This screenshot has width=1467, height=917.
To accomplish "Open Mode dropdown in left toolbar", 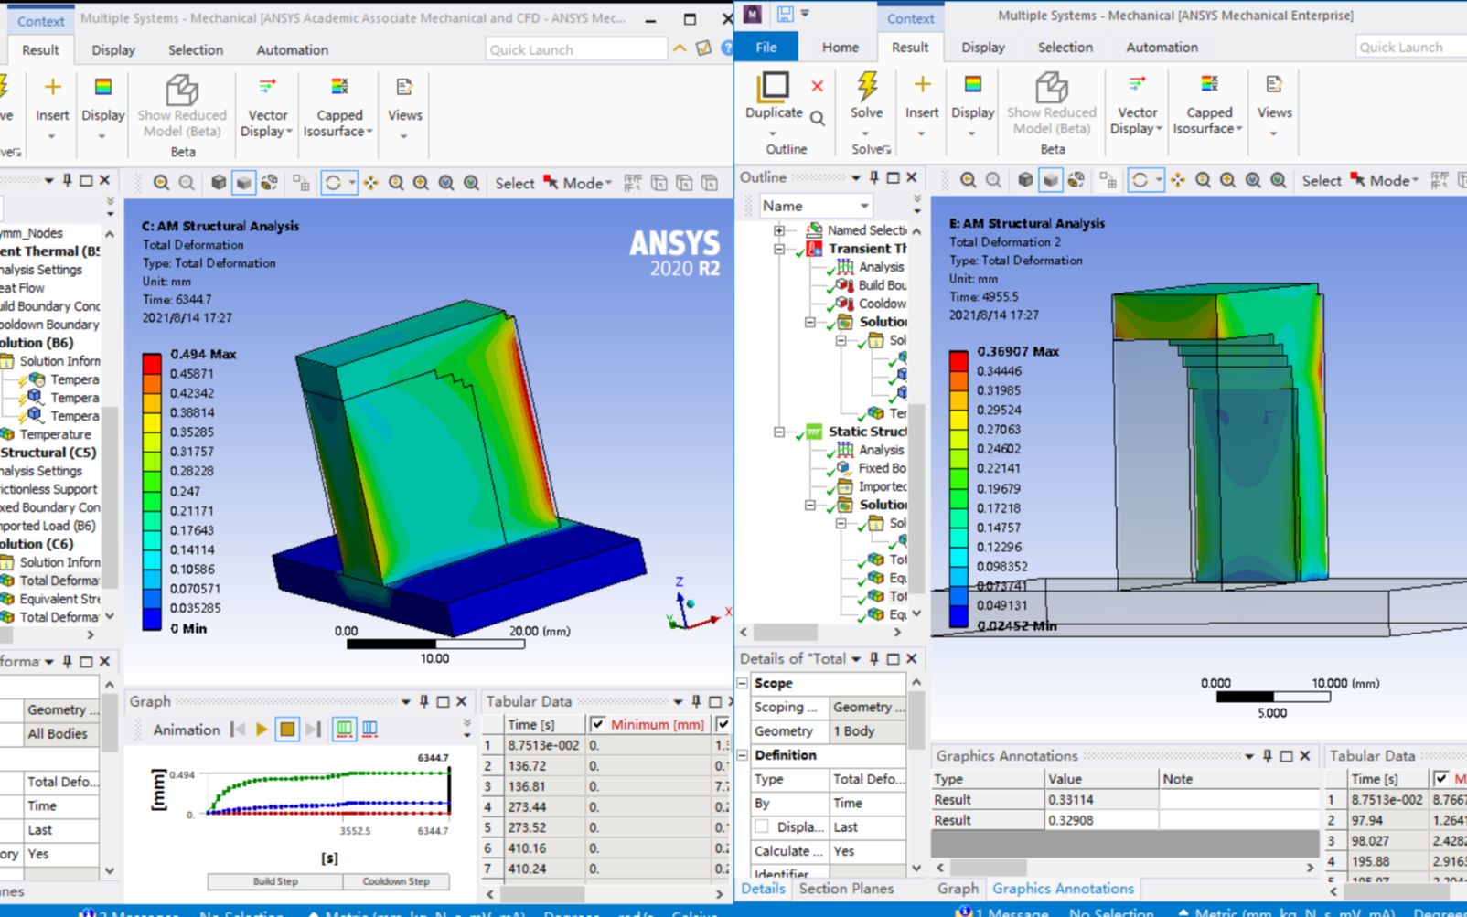I will click(586, 183).
